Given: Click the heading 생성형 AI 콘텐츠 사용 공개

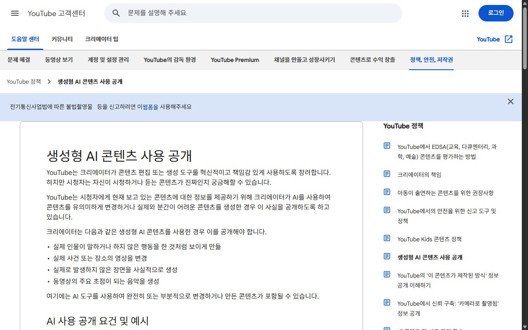Looking at the screenshot, I should click(x=119, y=156).
